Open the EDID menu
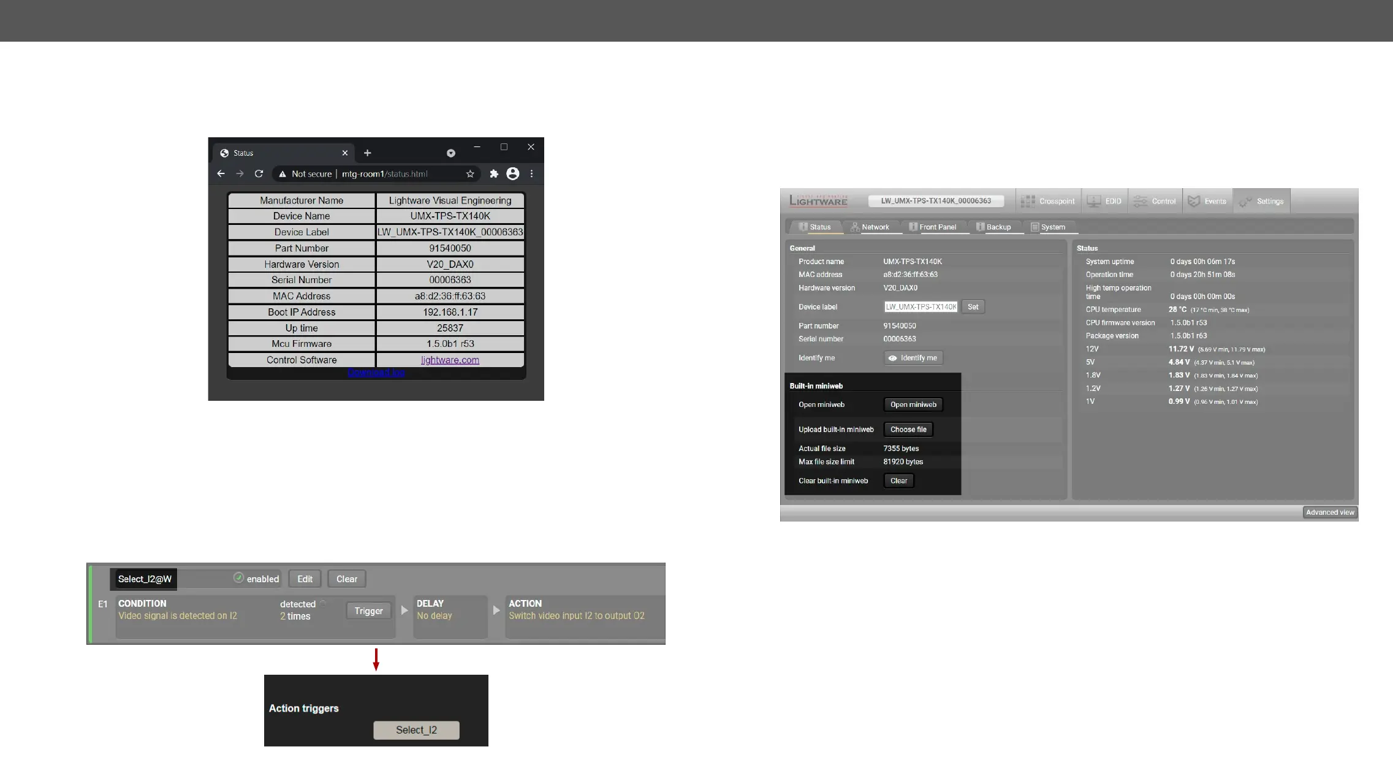 point(1104,201)
